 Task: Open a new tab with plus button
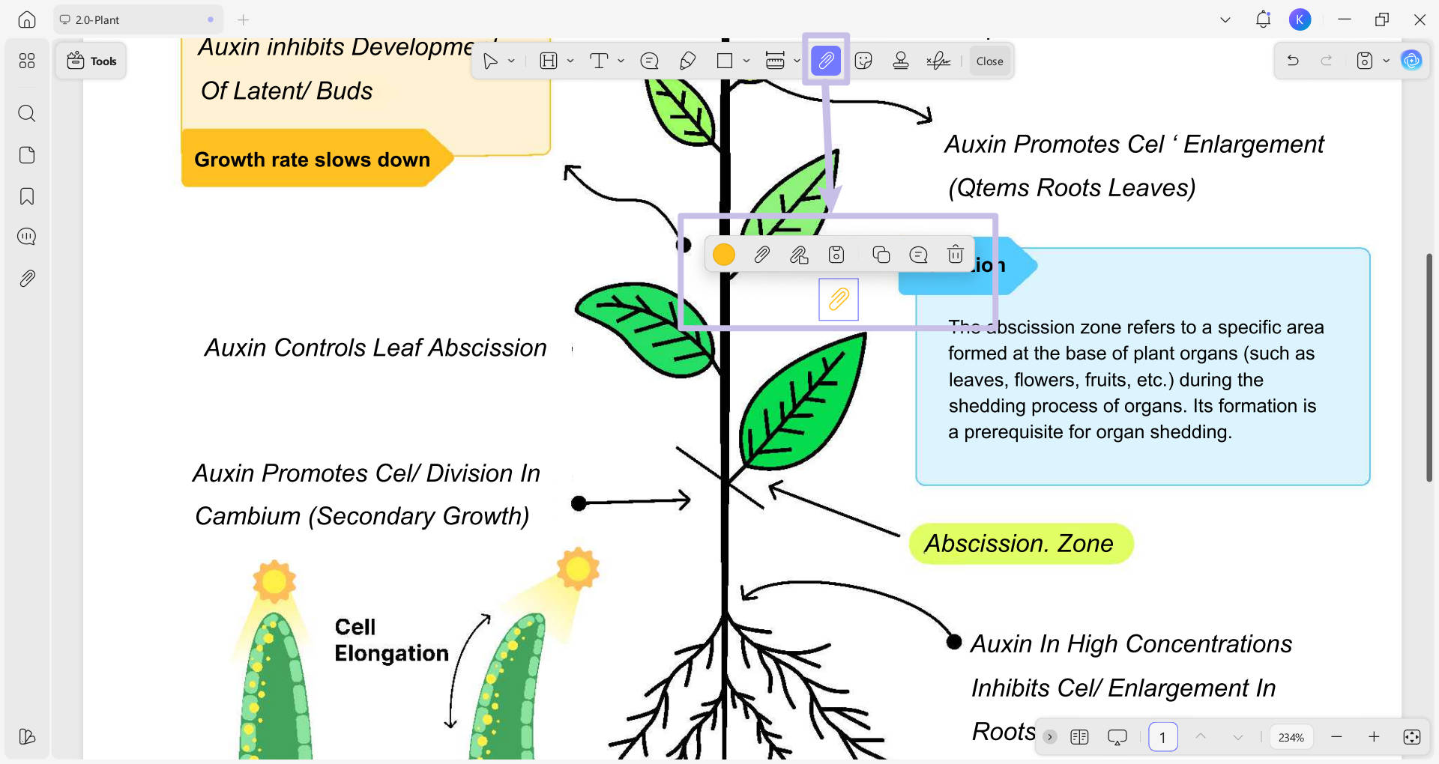pos(243,20)
